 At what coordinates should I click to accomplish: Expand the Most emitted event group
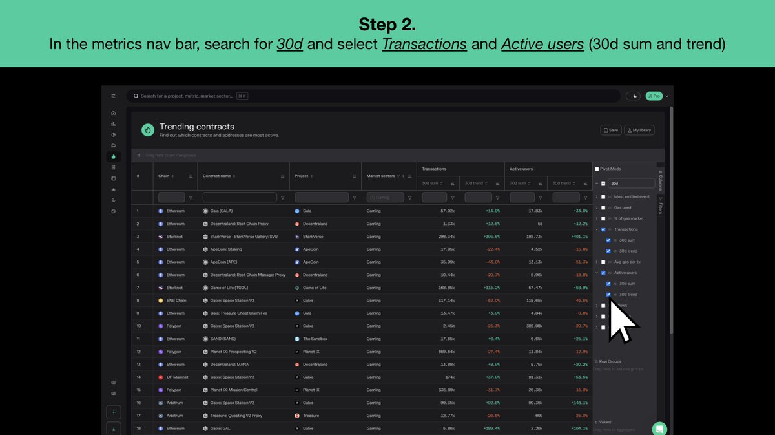597,197
